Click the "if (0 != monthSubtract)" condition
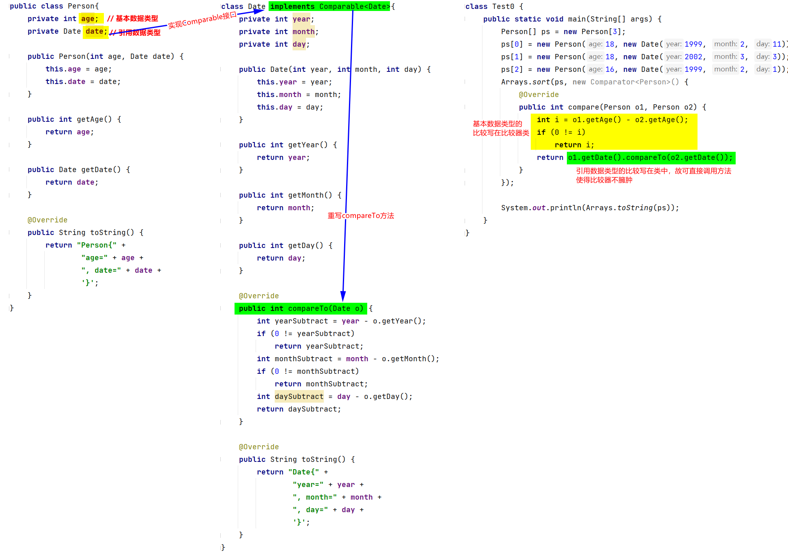Viewport: 788px width, 554px height. pyautogui.click(x=308, y=371)
